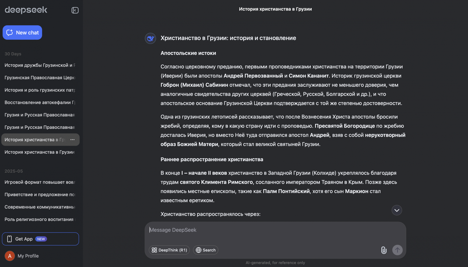The image size is (468, 267).
Task: Open My Profile menu
Action: [x=28, y=256]
